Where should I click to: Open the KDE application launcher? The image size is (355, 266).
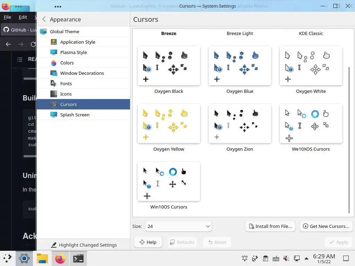coord(8,258)
